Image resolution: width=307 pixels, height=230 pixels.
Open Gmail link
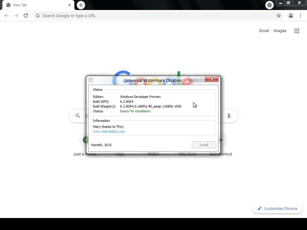pos(264,31)
